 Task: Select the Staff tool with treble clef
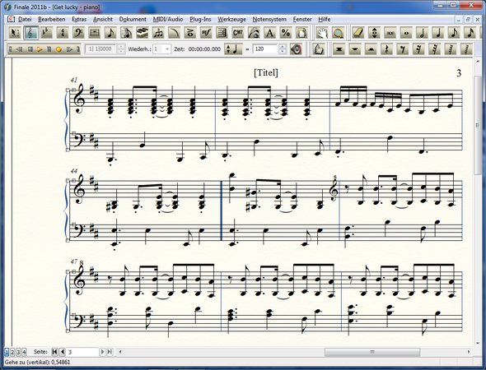[30, 33]
